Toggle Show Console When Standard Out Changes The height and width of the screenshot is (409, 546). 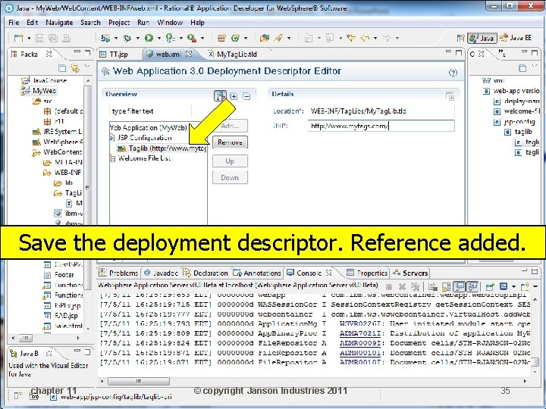pyautogui.click(x=460, y=286)
